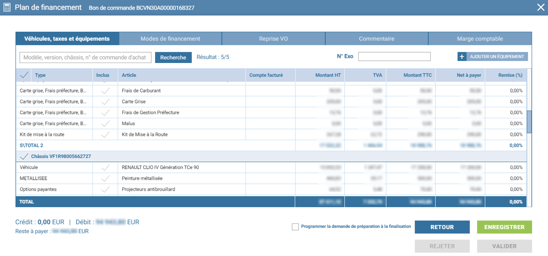
Task: Open the Véhicules, taxes et équipements tab
Action: point(67,39)
